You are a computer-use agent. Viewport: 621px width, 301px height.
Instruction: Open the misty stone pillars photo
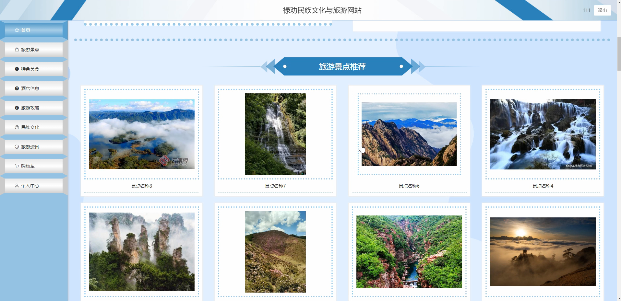(142, 252)
